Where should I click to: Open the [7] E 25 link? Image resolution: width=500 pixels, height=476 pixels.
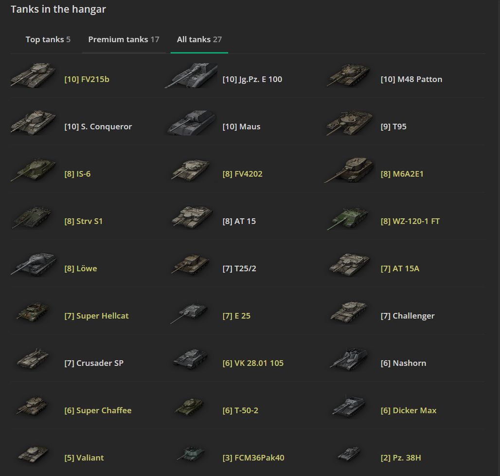point(236,316)
